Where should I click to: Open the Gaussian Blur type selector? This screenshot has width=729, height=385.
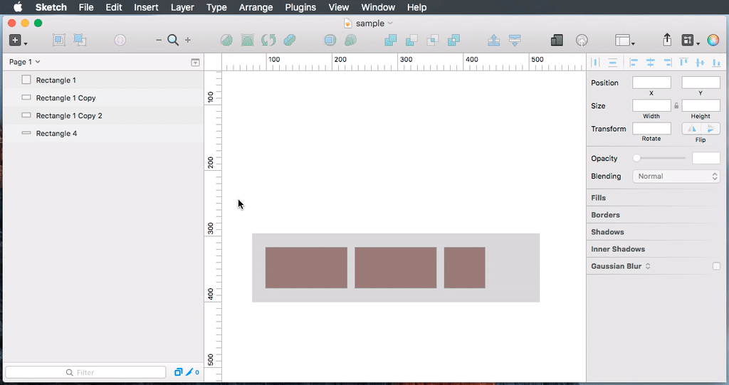648,266
